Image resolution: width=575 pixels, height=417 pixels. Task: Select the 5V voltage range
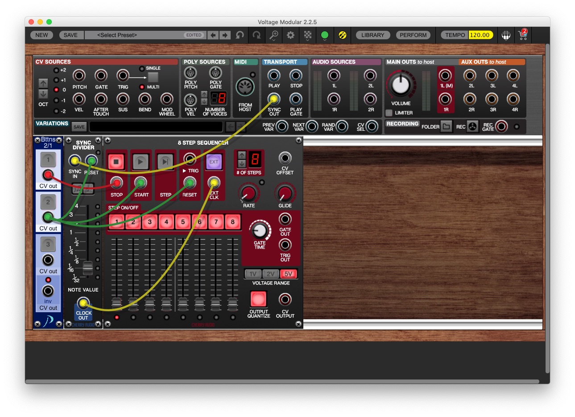289,274
